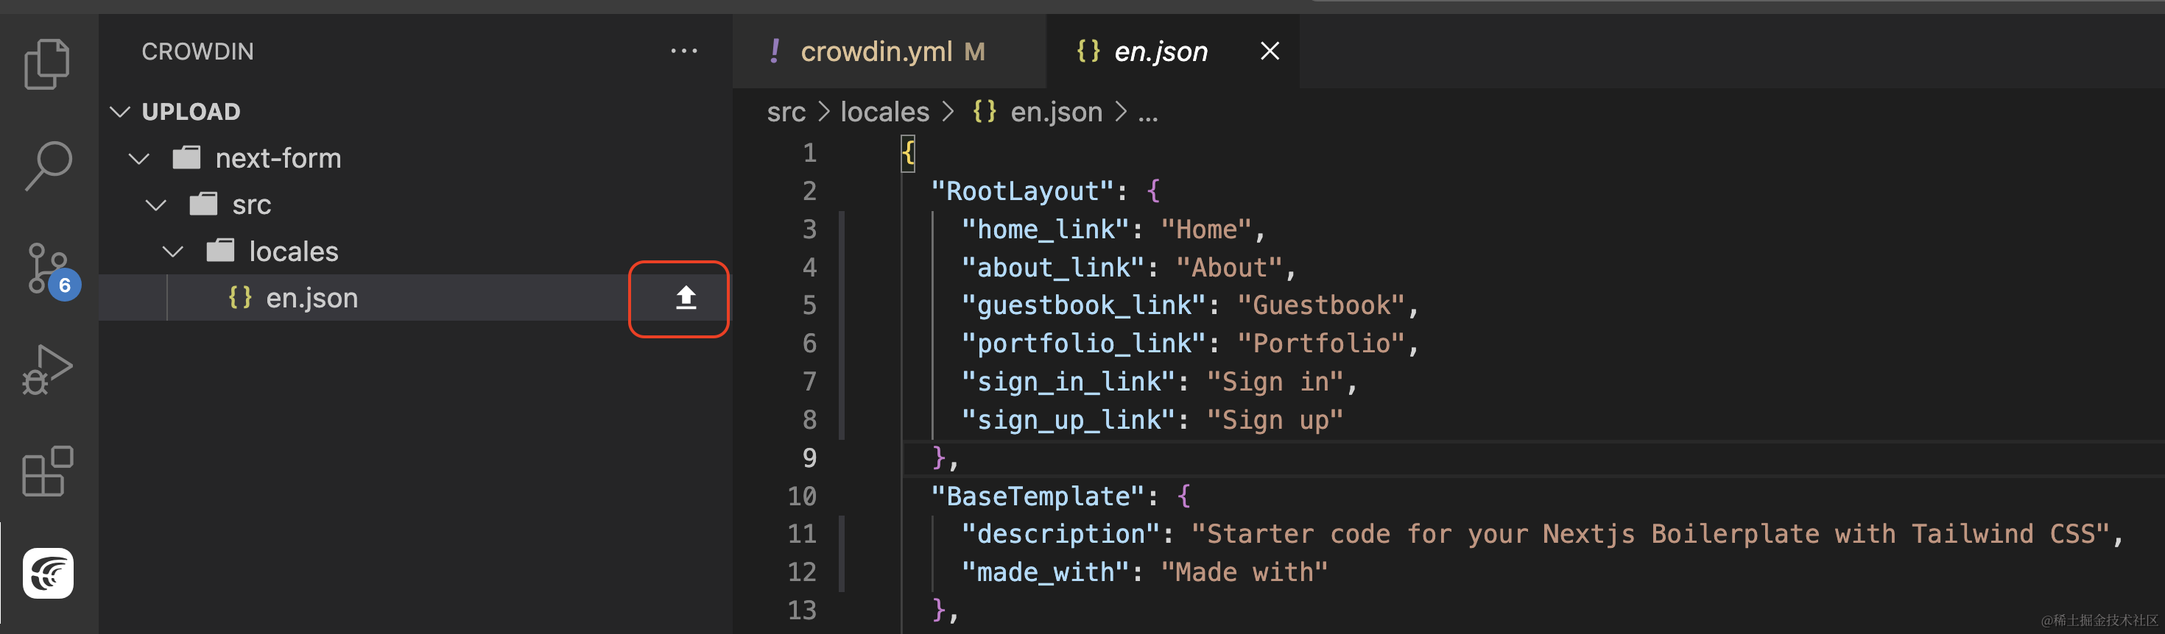Select en.json file in upload tree

tap(311, 298)
